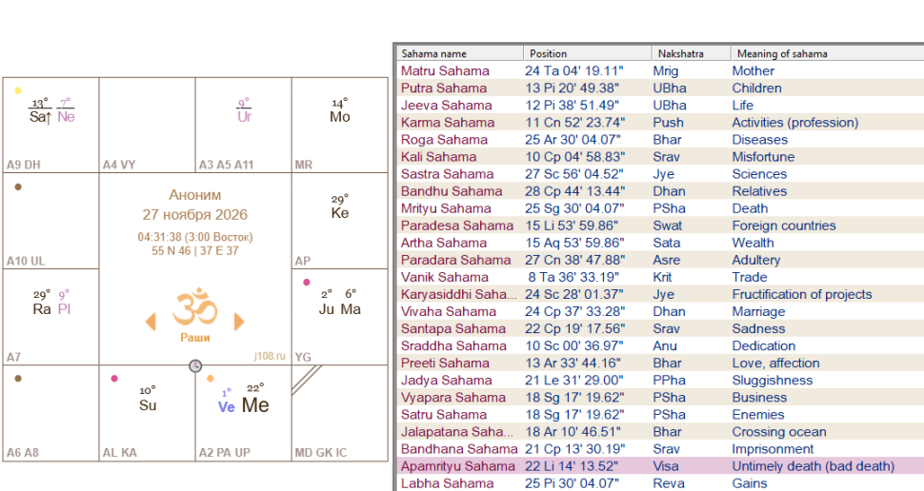Select the Ra (Rahu) planet in chart
This screenshot has height=491, width=924.
coord(42,309)
